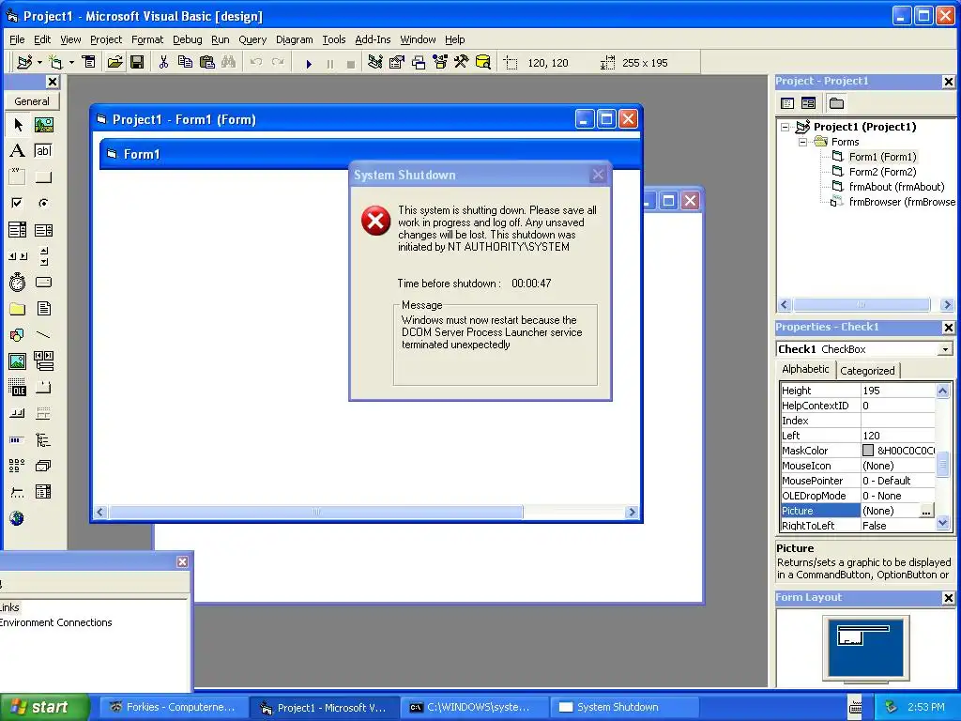Select the Shape control tool

18,335
